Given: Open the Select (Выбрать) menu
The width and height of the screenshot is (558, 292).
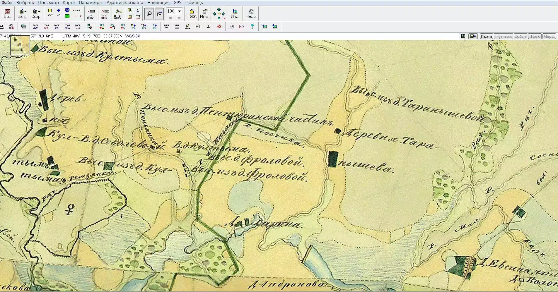Looking at the screenshot, I should point(25,3).
